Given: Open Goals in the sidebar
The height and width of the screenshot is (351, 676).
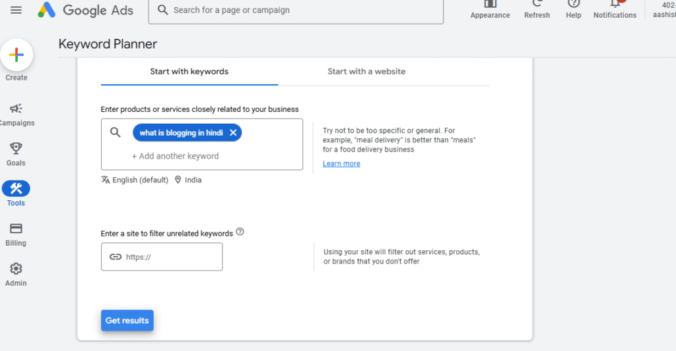Looking at the screenshot, I should tap(16, 154).
